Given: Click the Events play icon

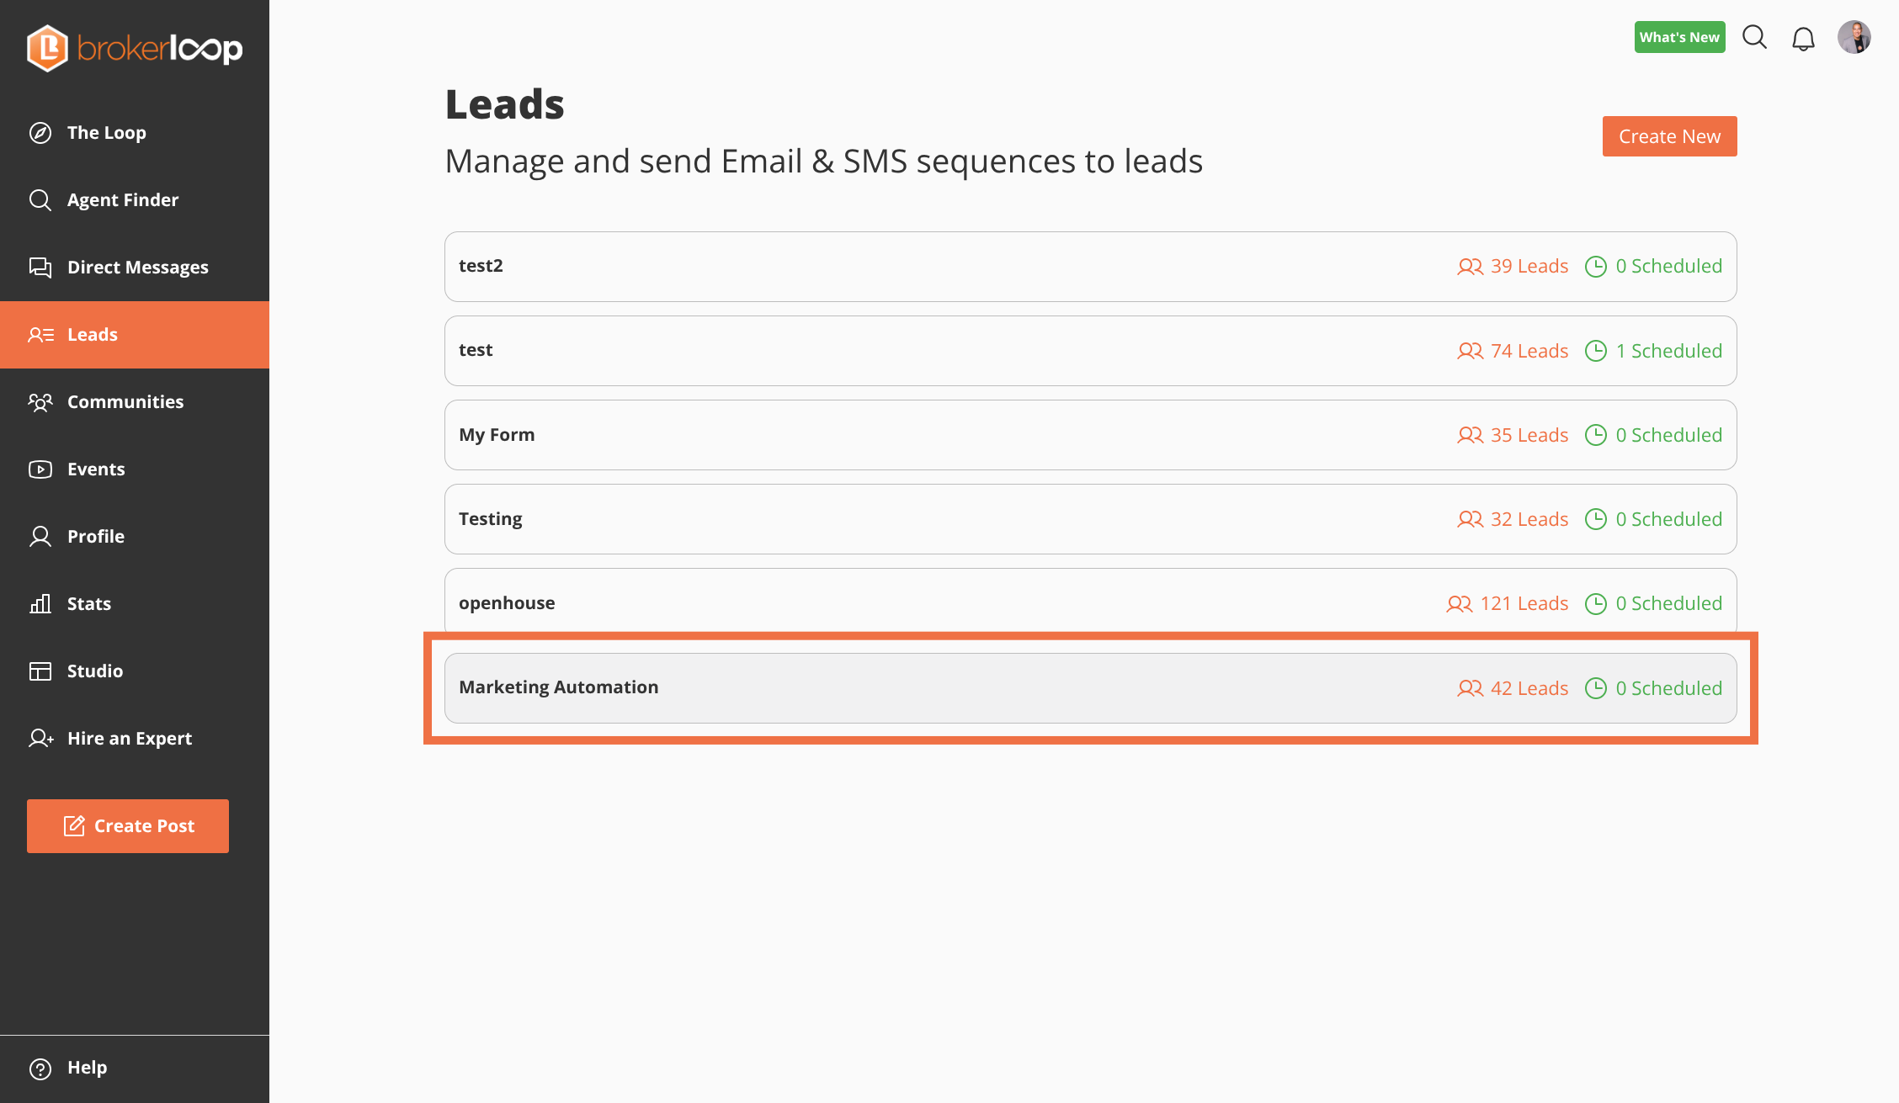Looking at the screenshot, I should point(40,469).
